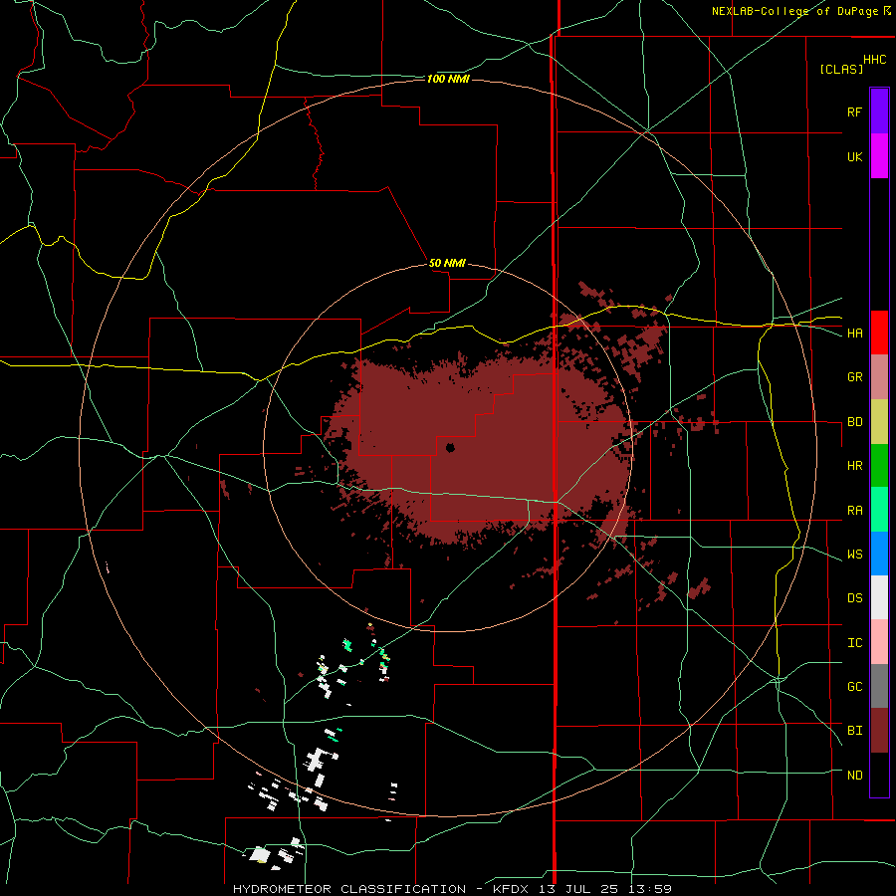Click the KFDX radar site identifier
The height and width of the screenshot is (896, 896).
point(509,889)
